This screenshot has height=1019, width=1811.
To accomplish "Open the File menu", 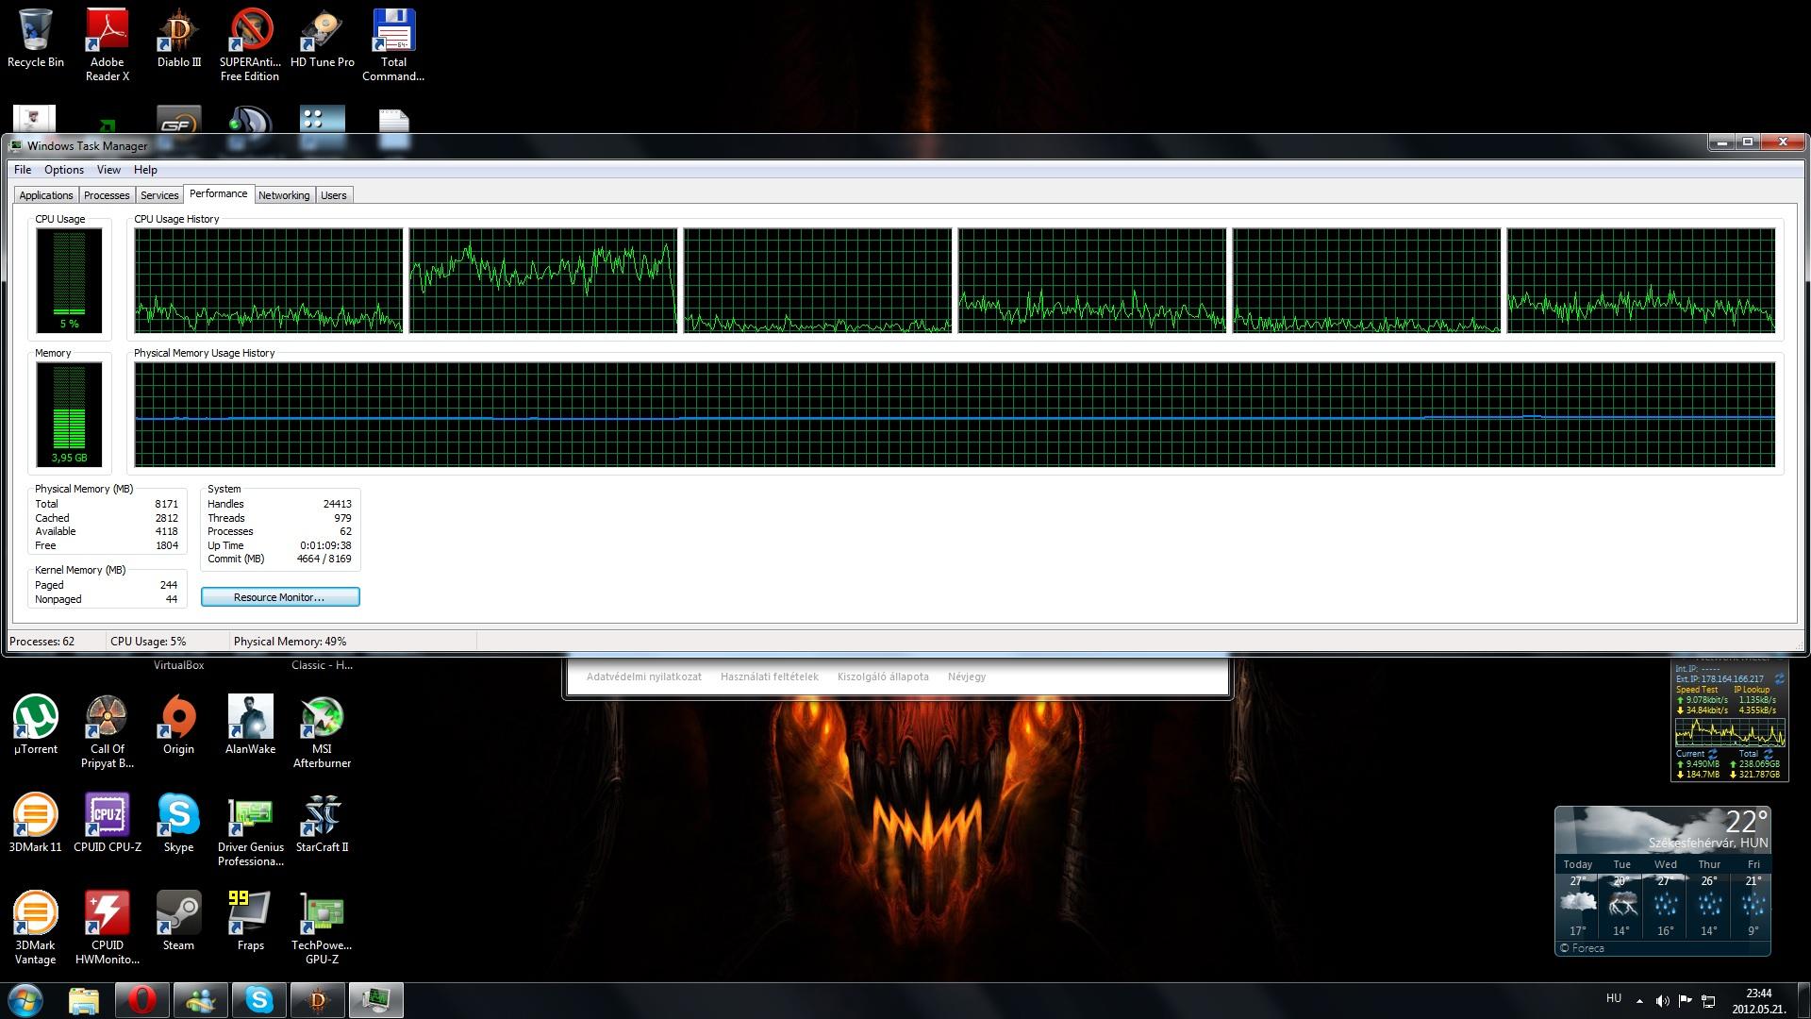I will (23, 170).
